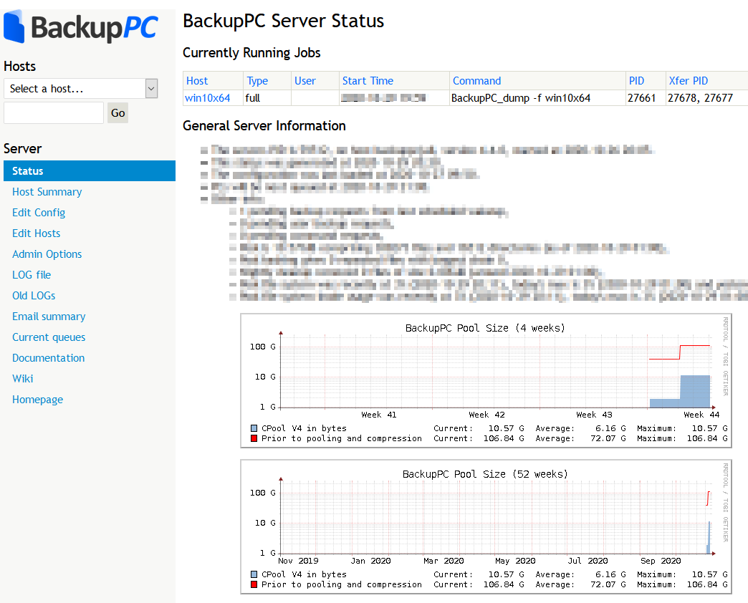Open the Email summary page
The width and height of the screenshot is (748, 603).
[x=49, y=316]
